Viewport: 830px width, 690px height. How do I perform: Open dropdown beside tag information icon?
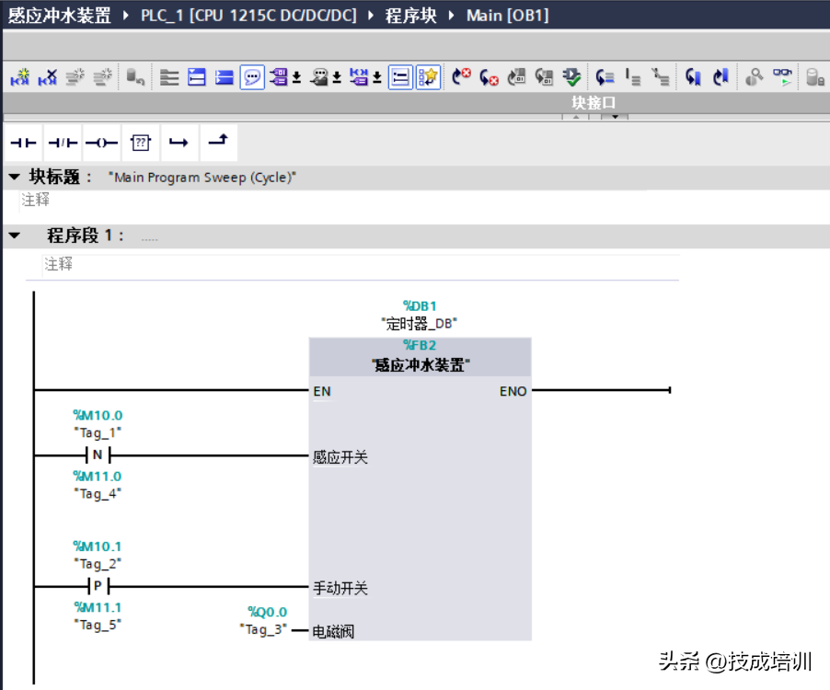click(337, 78)
